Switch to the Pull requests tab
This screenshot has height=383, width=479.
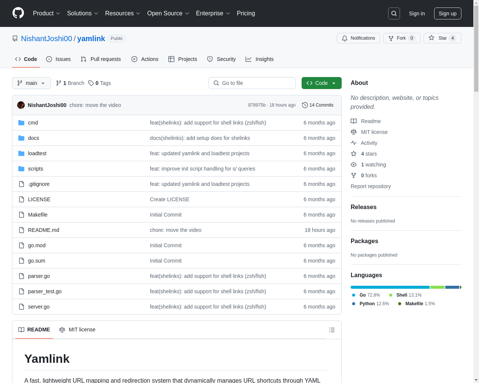101,59
